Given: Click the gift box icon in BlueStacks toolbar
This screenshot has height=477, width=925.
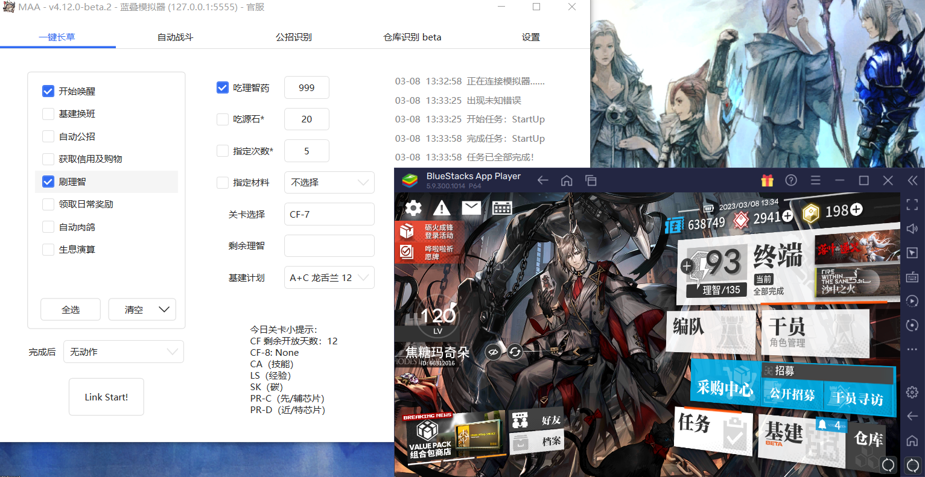Looking at the screenshot, I should click(x=767, y=180).
